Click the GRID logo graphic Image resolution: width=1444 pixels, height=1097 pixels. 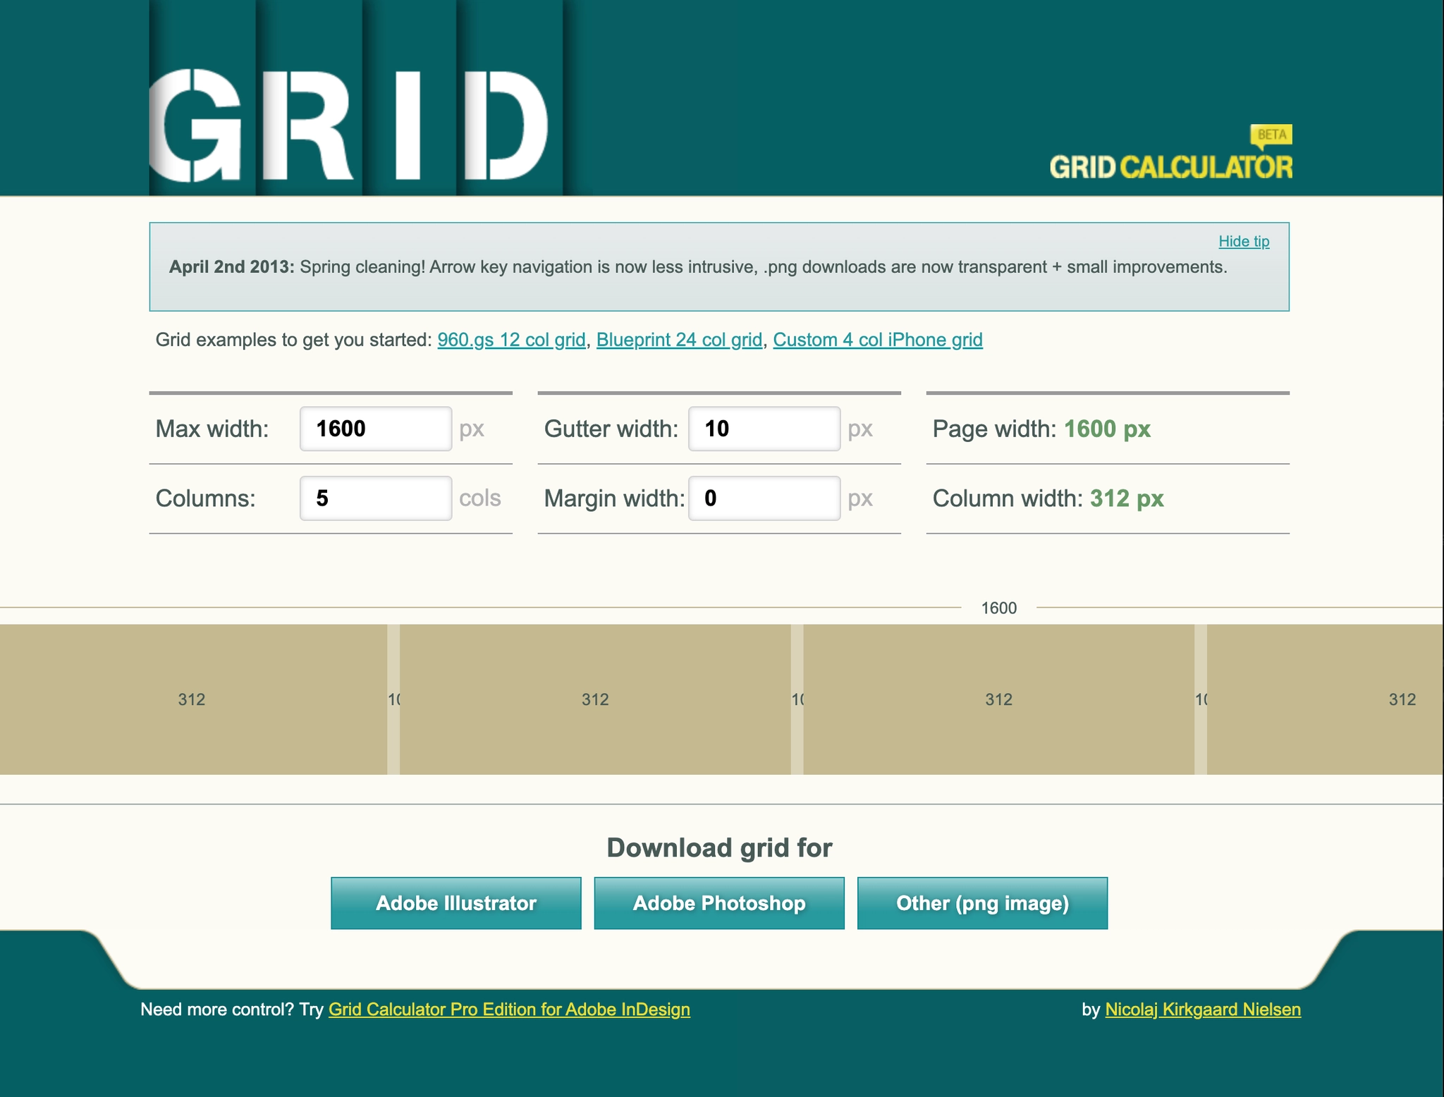coord(349,124)
